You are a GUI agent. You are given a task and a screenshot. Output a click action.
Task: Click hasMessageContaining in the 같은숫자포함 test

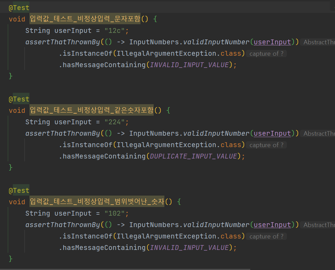click(104, 156)
